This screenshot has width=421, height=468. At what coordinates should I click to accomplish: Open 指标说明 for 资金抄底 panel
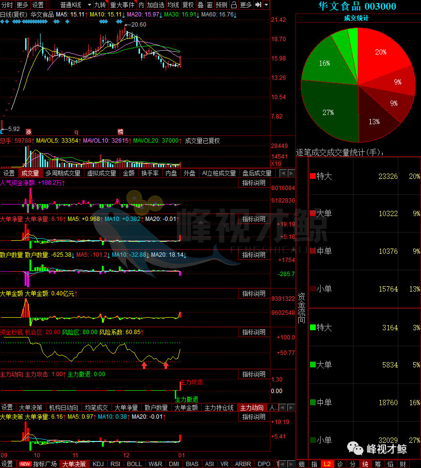[x=254, y=332]
